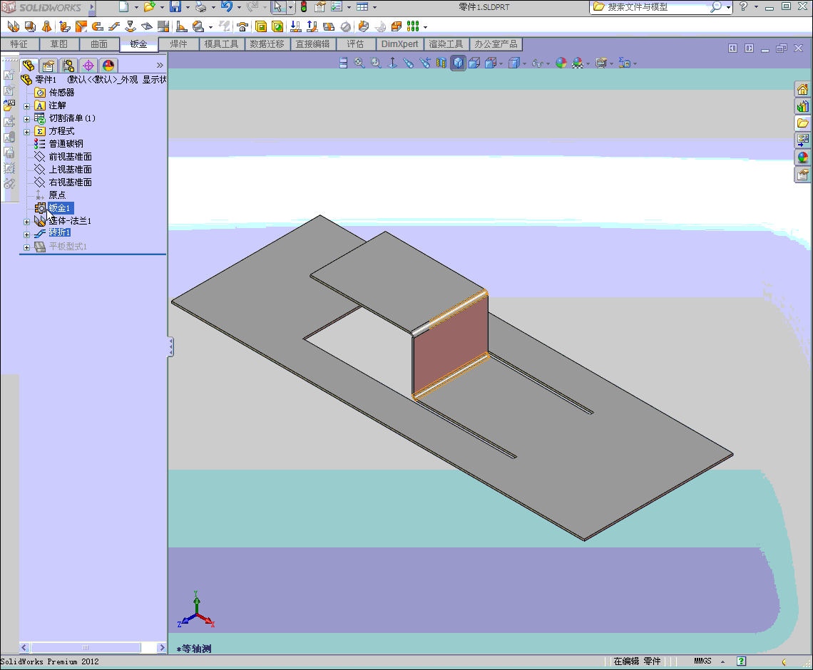Click the Fold tool icon
This screenshot has width=813, height=670.
pyautogui.click(x=312, y=26)
